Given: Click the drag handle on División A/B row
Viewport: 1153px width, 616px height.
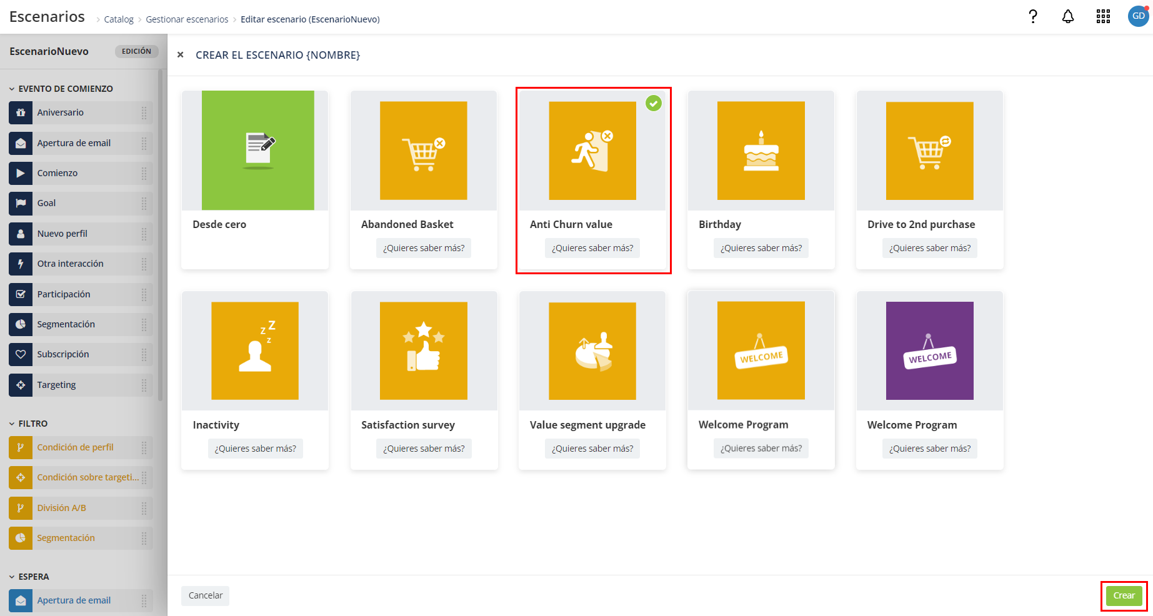Looking at the screenshot, I should [x=144, y=508].
